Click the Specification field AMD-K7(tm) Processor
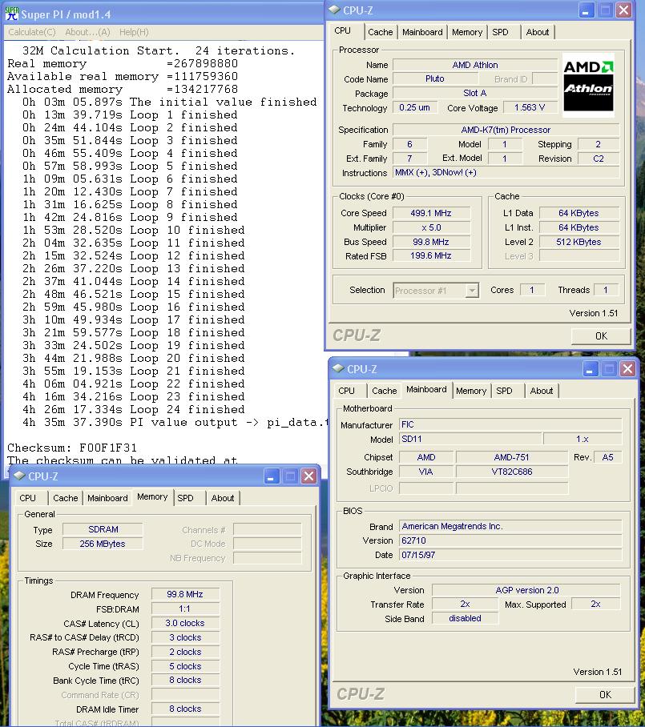 (506, 130)
